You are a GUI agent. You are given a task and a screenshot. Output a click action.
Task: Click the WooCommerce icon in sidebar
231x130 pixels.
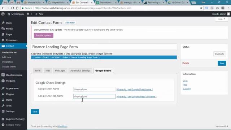pos(3,75)
